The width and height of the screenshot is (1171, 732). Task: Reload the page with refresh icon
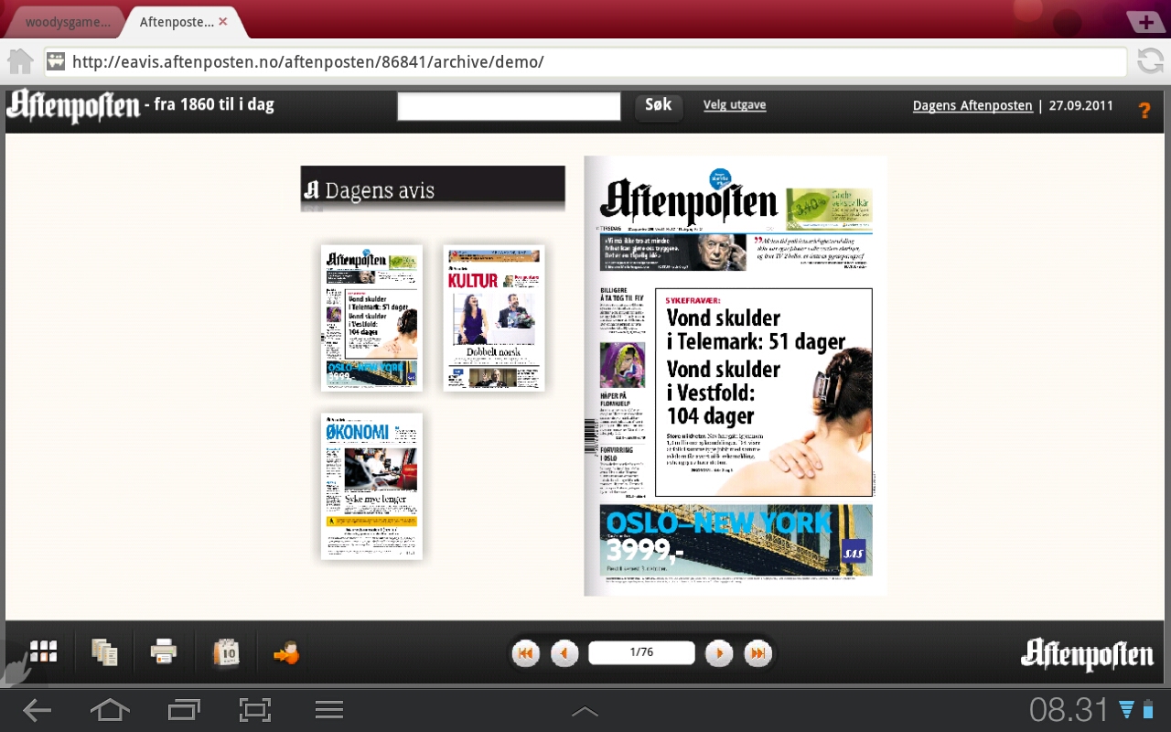[x=1150, y=61]
